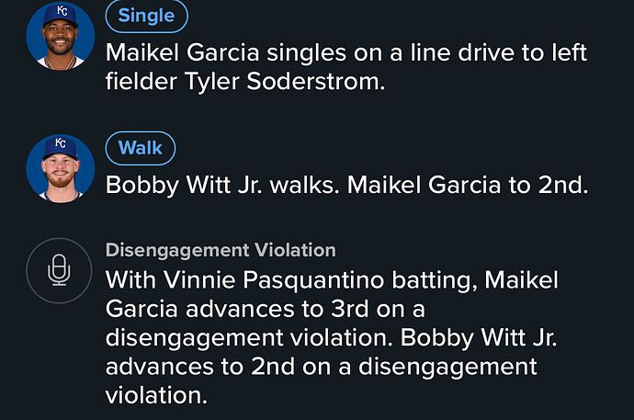Click the blue Single play badge
Screen dimensions: 634x420
point(146,16)
